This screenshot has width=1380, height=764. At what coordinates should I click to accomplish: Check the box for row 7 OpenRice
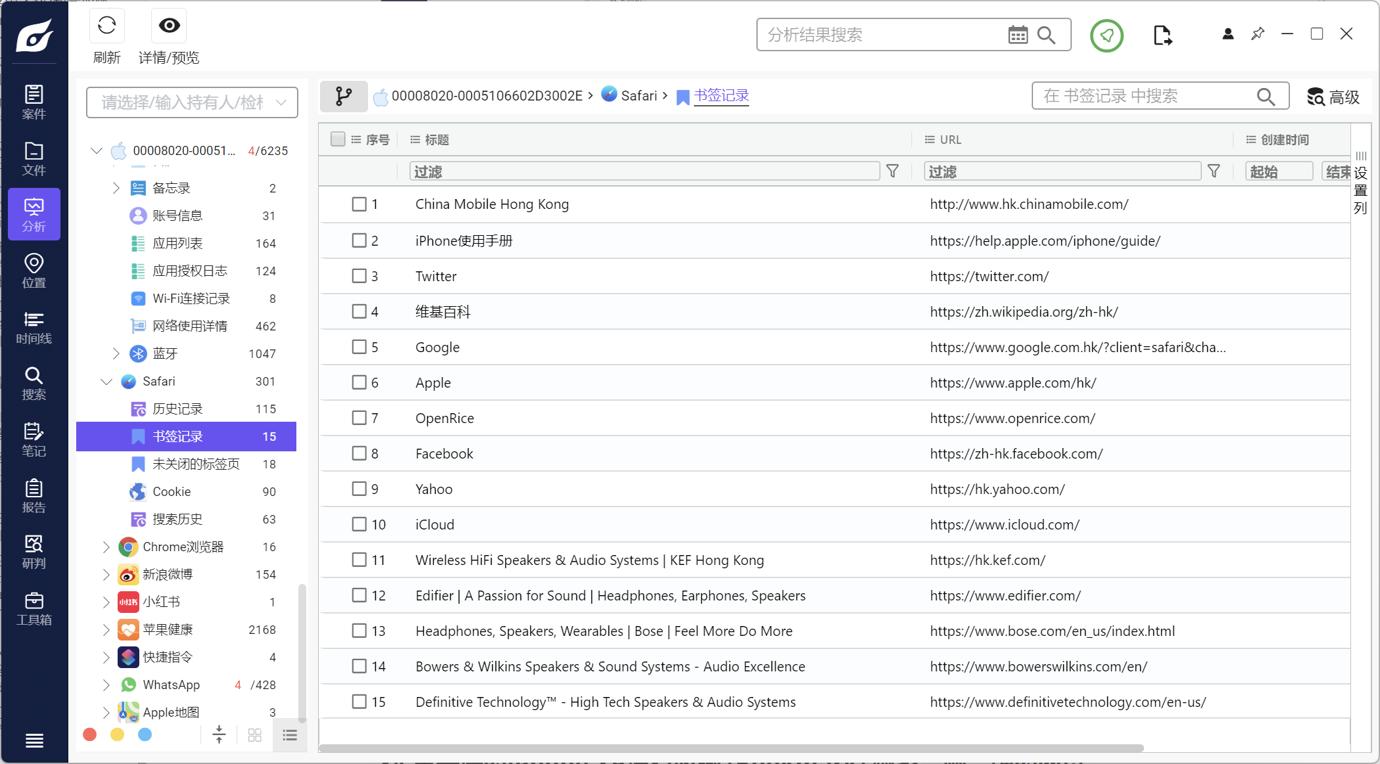pos(359,418)
